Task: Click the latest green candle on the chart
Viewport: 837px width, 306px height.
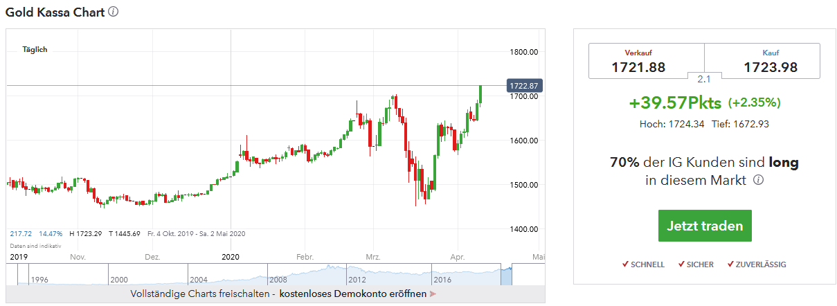Action: point(480,94)
